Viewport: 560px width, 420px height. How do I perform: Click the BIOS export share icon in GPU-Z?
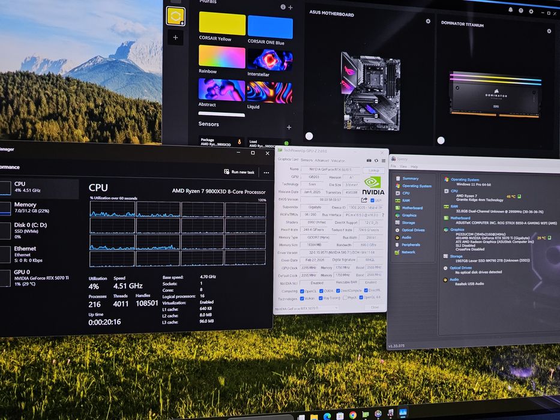(x=364, y=200)
